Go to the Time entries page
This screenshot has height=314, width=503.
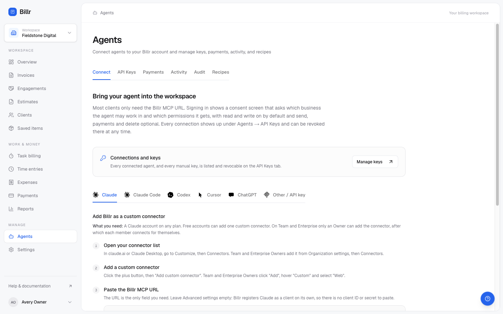[x=41, y=169]
